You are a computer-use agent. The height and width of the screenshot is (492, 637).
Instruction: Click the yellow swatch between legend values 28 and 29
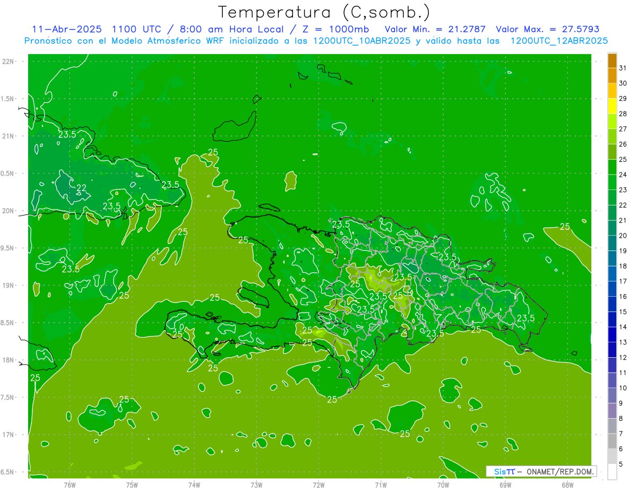[x=612, y=106]
